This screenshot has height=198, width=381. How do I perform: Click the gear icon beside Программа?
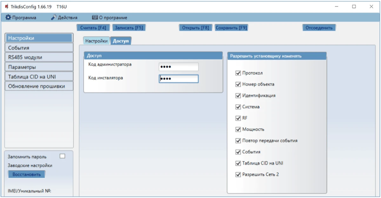pyautogui.click(x=8, y=17)
